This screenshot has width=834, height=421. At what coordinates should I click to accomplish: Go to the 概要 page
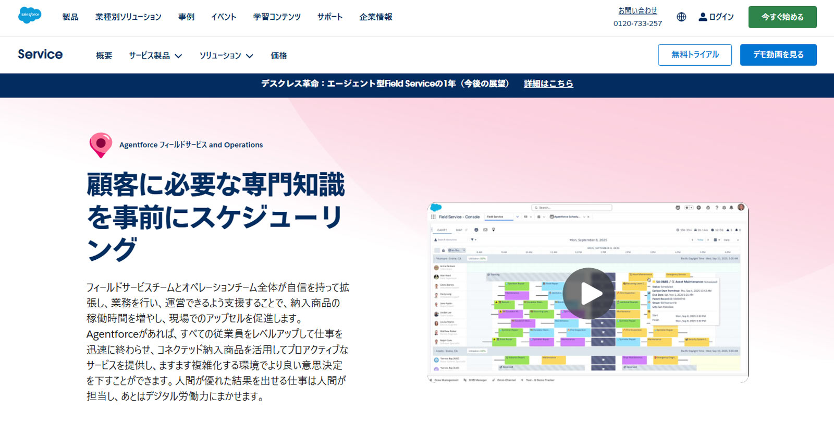pos(104,55)
